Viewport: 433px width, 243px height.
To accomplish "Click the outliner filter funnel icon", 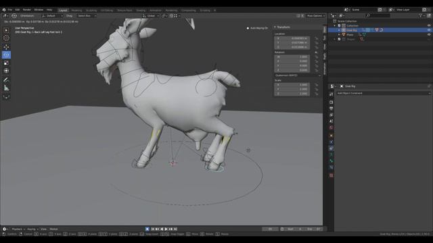I will (x=421, y=16).
